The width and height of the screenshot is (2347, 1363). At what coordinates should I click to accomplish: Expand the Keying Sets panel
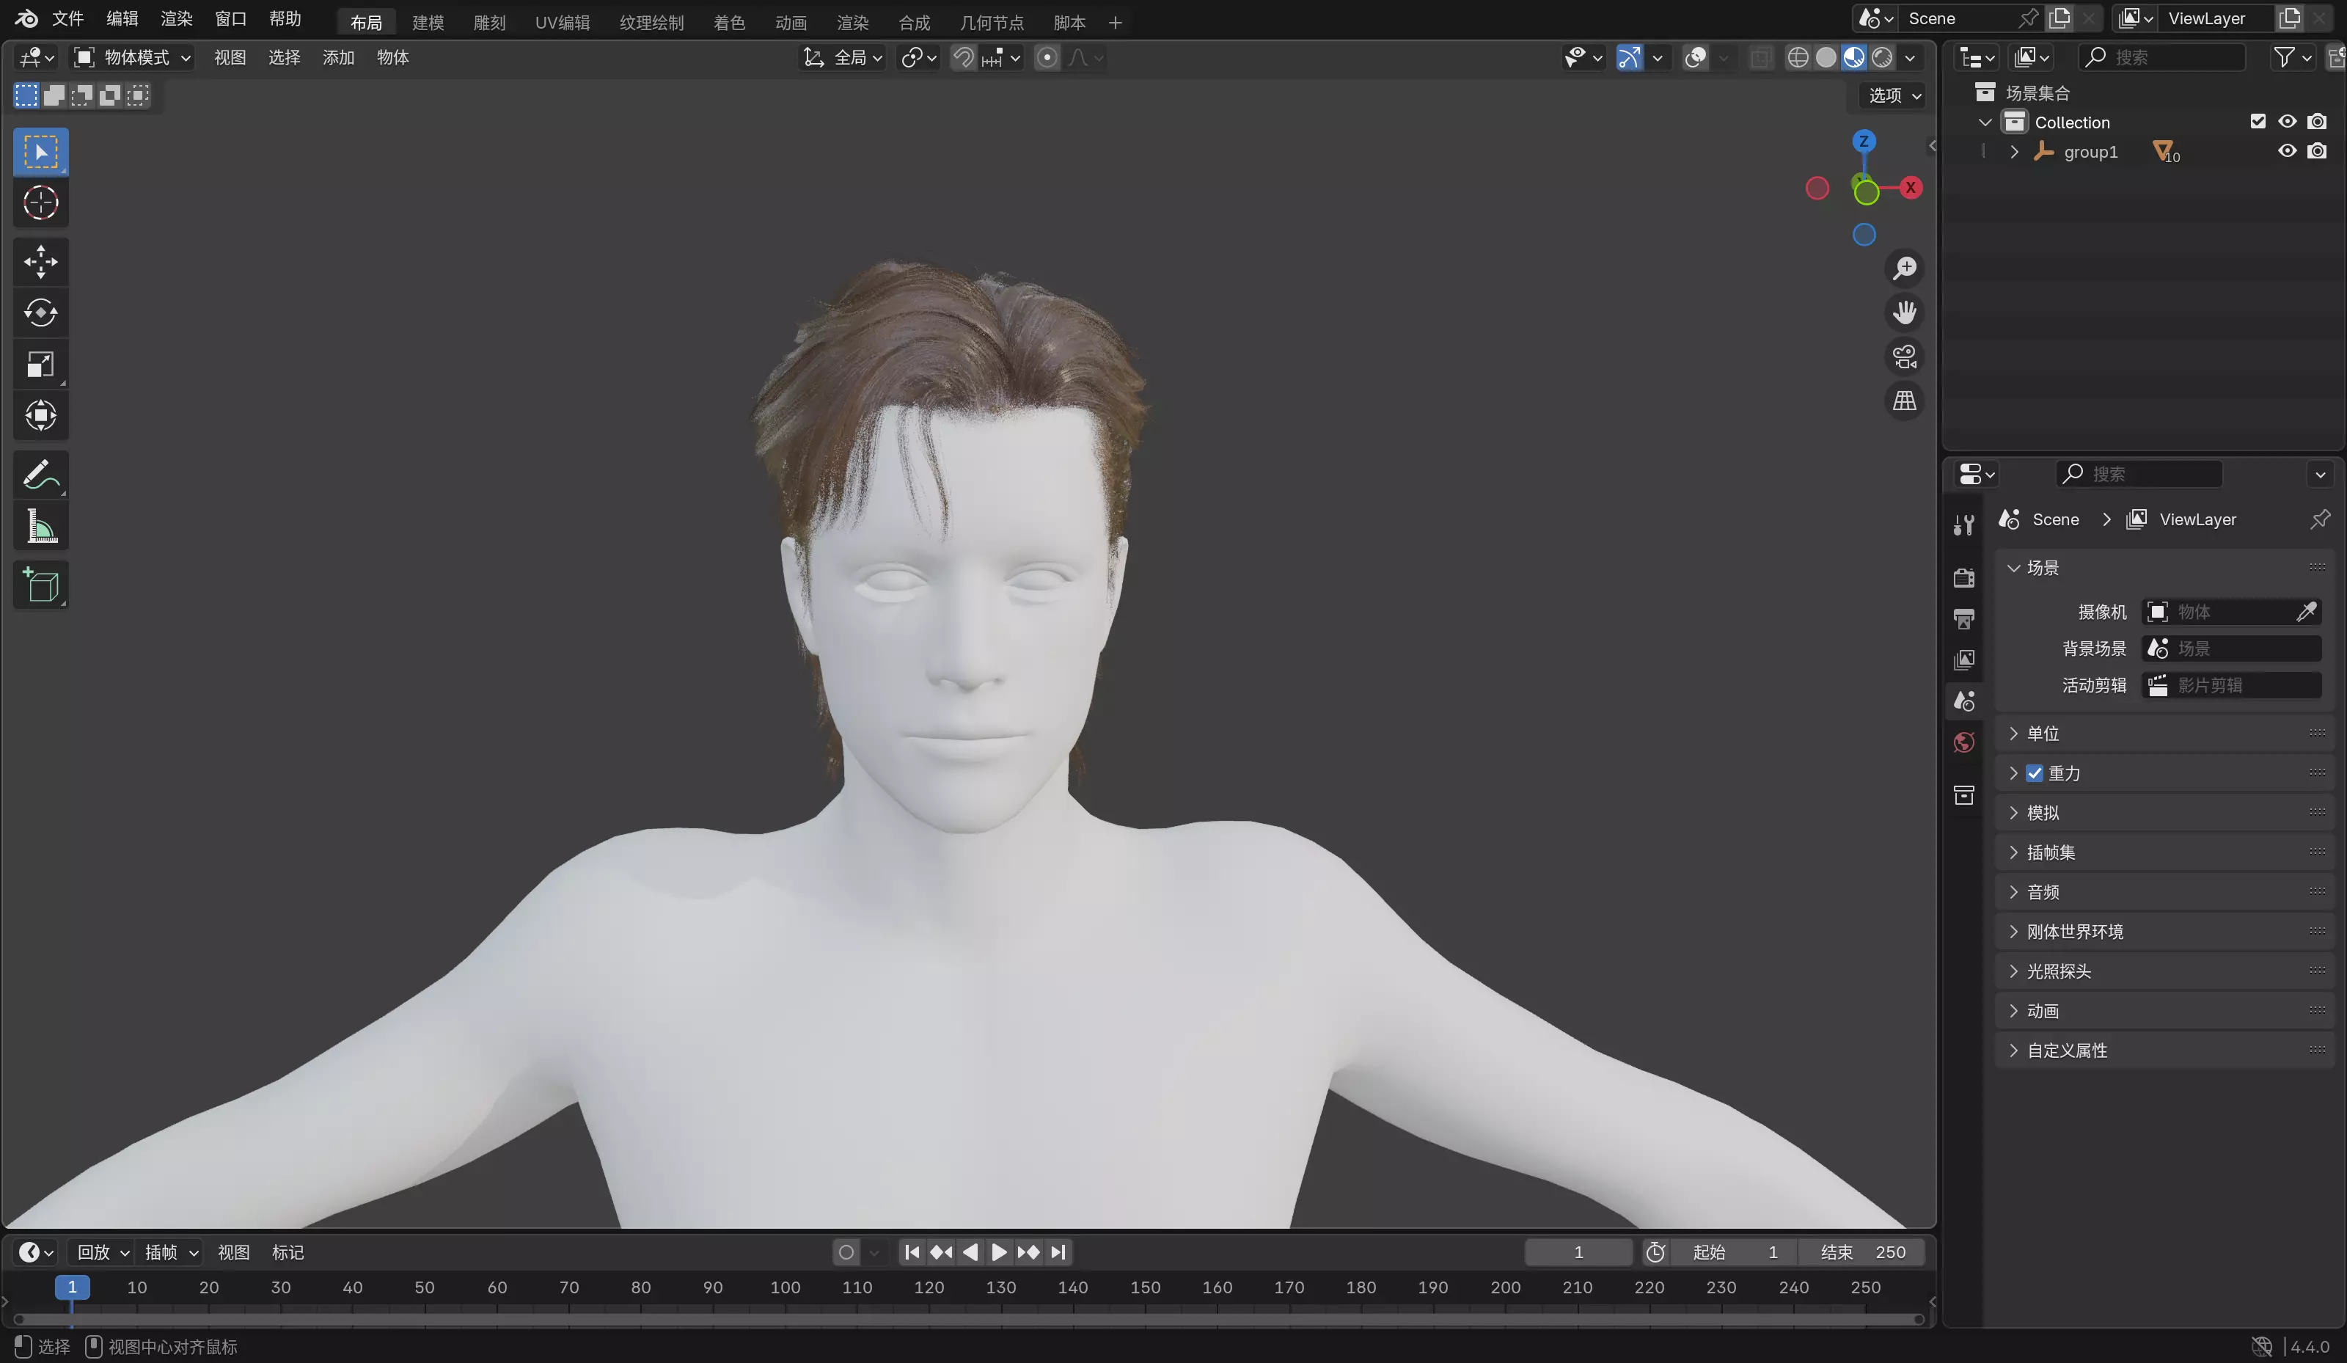tap(2164, 852)
